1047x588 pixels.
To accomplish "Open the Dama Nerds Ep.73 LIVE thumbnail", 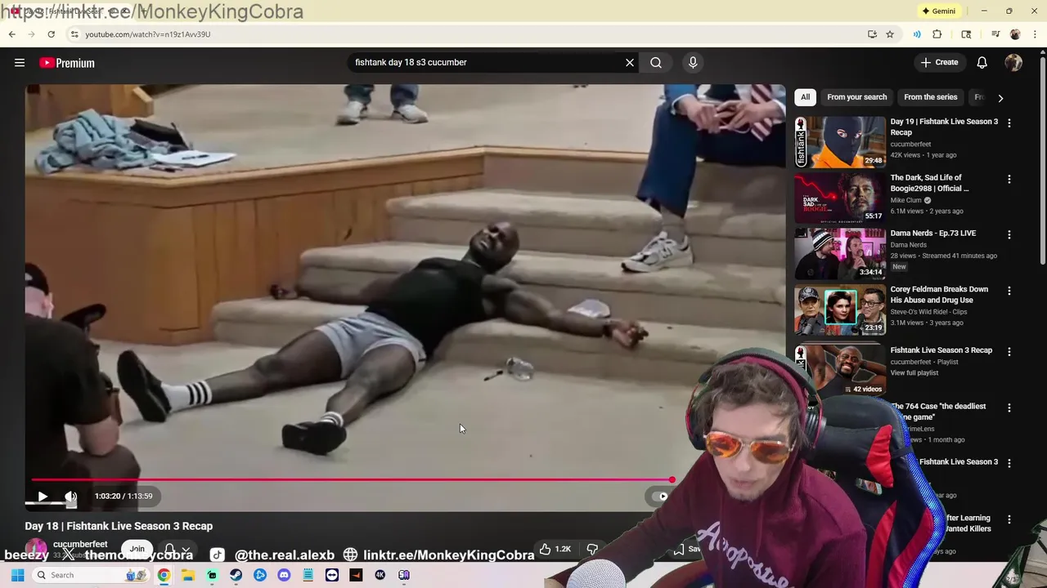I will click(x=840, y=254).
